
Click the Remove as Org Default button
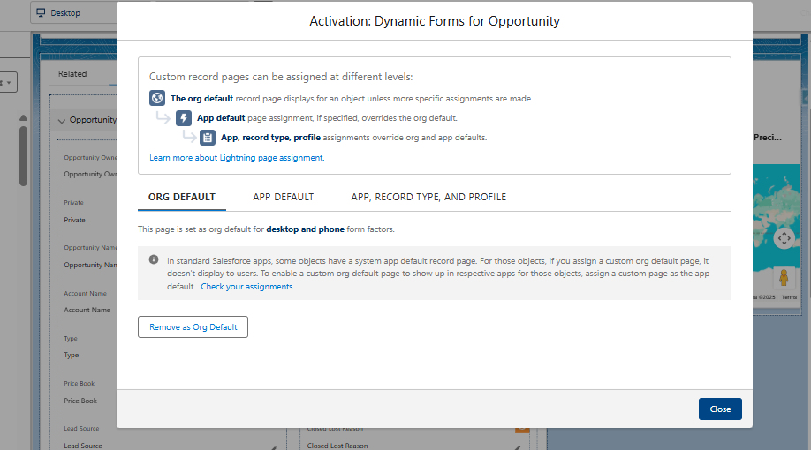point(193,326)
